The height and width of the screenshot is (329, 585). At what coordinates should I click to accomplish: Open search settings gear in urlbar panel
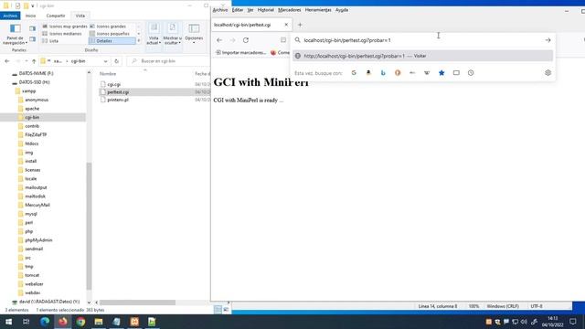(548, 73)
